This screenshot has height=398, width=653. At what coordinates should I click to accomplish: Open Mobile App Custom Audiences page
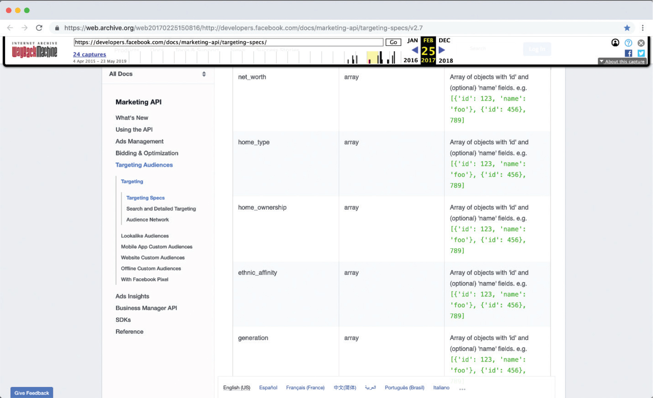coord(157,247)
